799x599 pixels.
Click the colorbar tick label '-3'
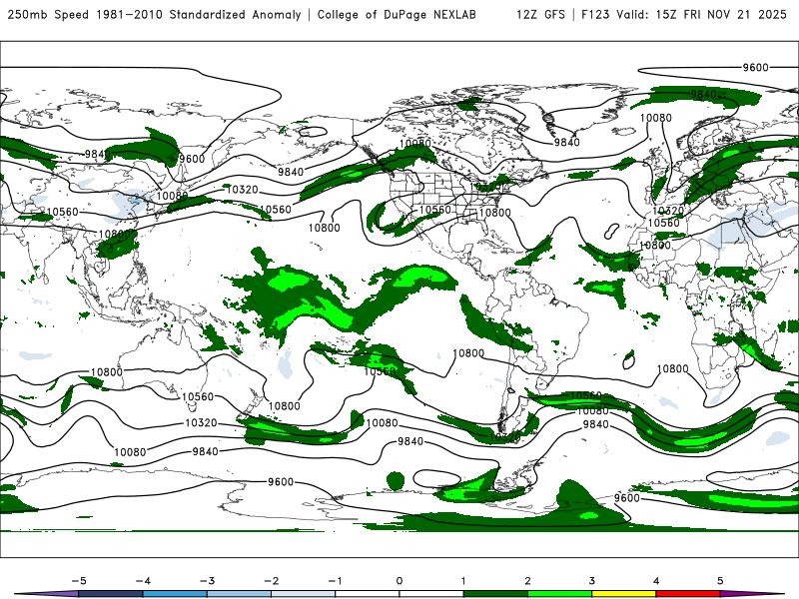coord(207,581)
